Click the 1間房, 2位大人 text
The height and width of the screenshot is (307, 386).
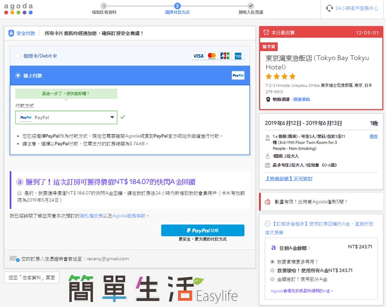[x=286, y=156]
